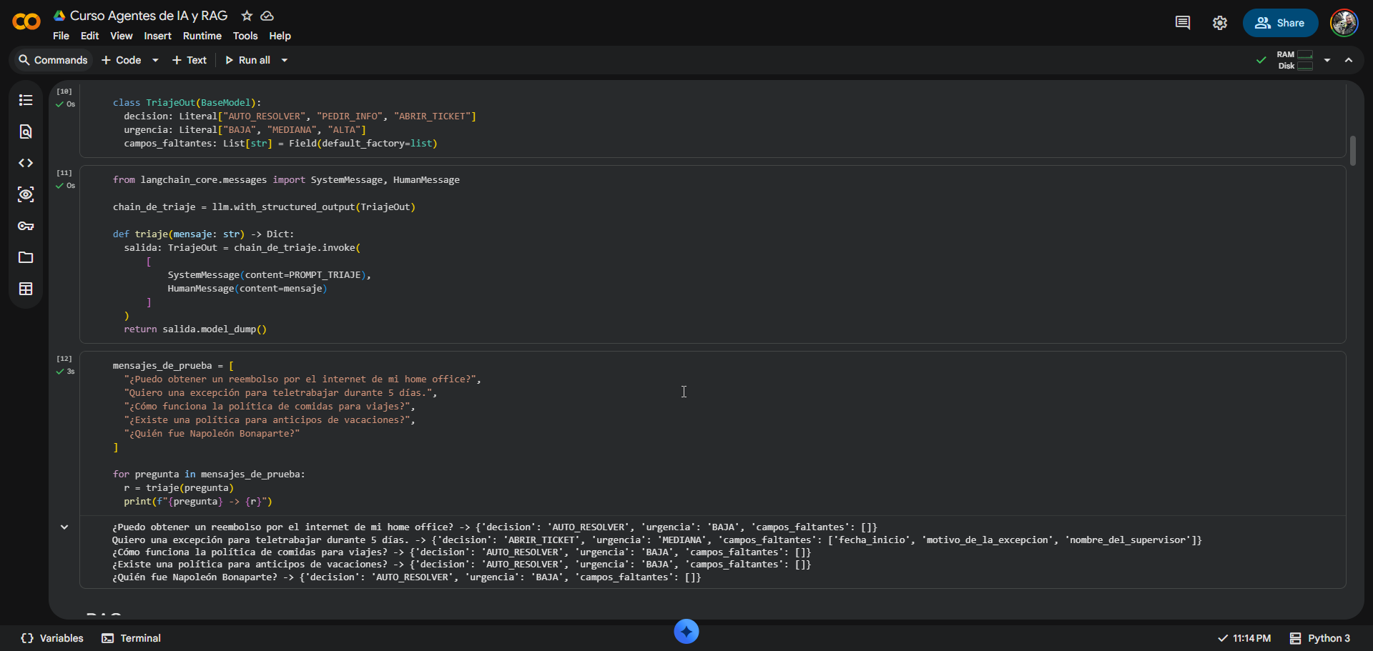Open the settings gear icon
This screenshot has width=1373, height=651.
tap(1220, 23)
